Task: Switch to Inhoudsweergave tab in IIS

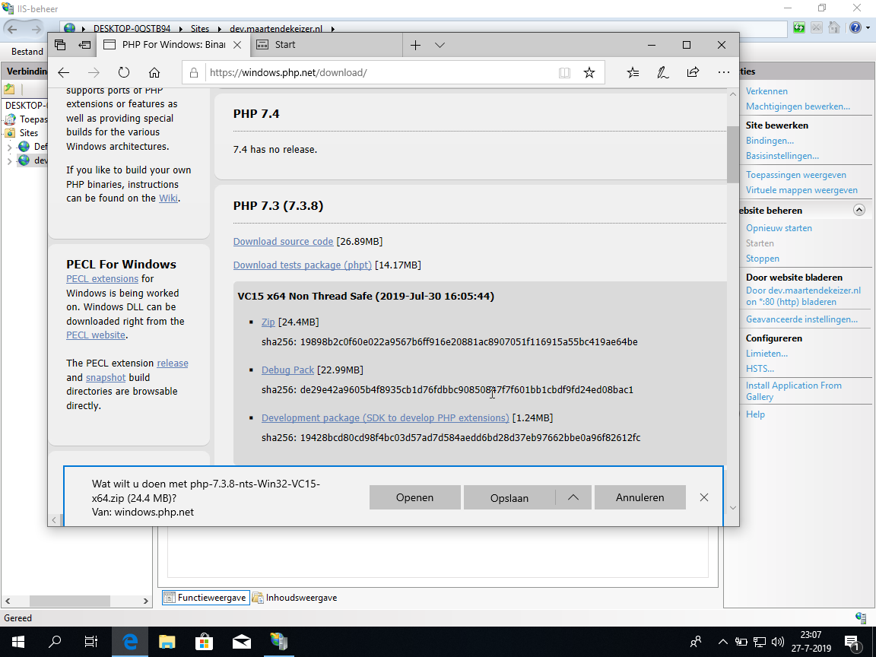Action: pos(294,598)
